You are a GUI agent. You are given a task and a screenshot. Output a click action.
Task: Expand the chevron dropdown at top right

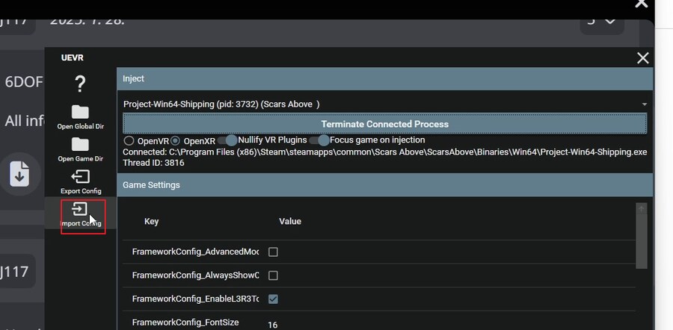[601, 20]
